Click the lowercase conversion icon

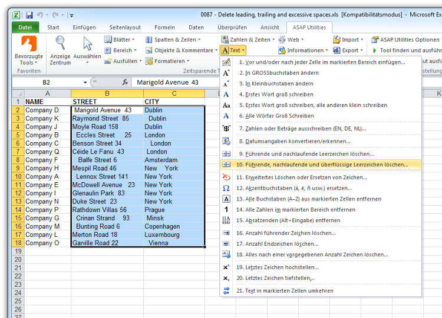click(x=226, y=84)
